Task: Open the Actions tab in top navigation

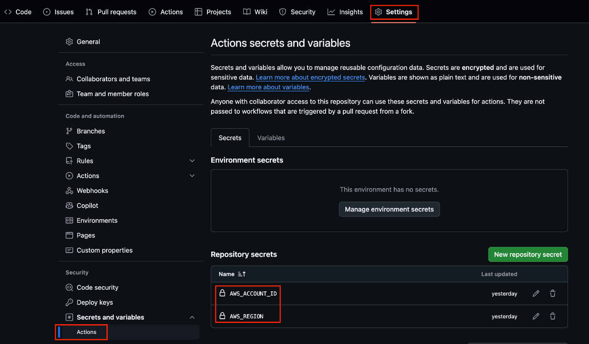Action: coord(166,12)
